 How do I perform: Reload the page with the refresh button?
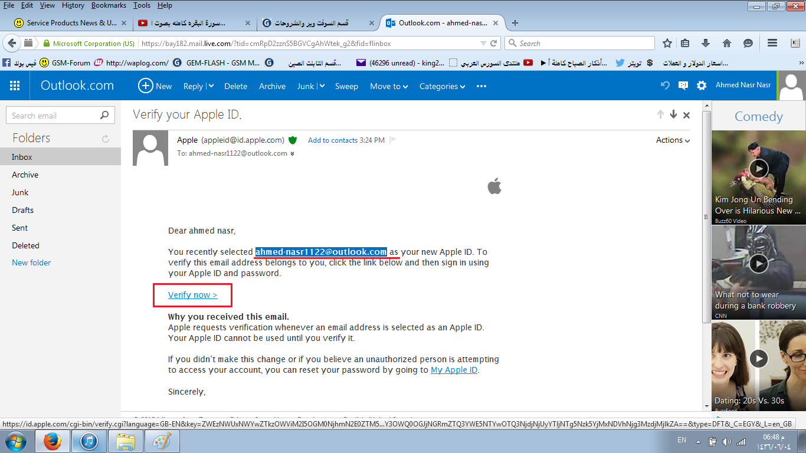493,43
